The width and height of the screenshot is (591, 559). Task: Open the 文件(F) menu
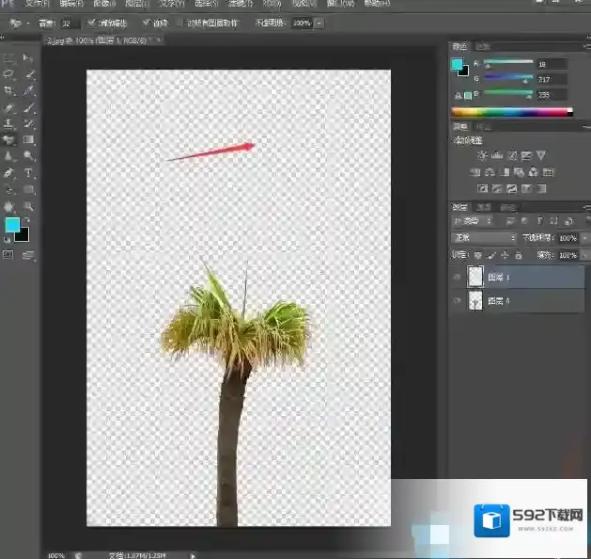(37, 4)
